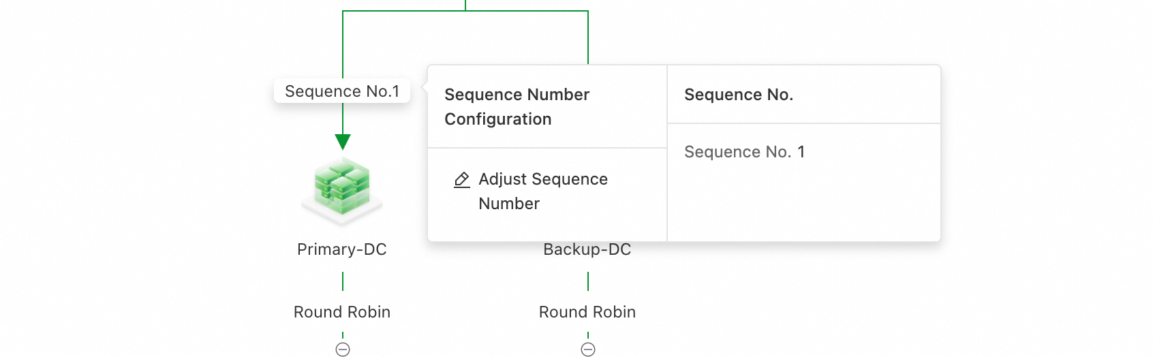The image size is (1153, 357).
Task: Click Round Robin under Primary-DC
Action: tap(342, 312)
